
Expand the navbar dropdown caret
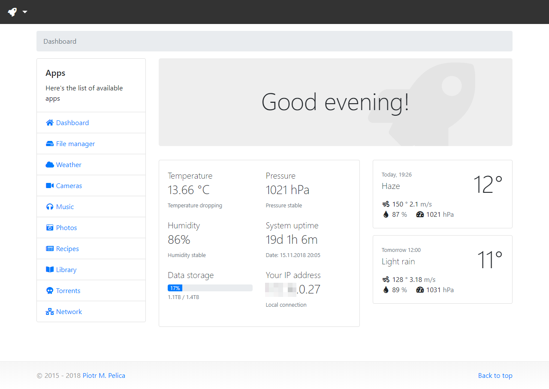(25, 12)
